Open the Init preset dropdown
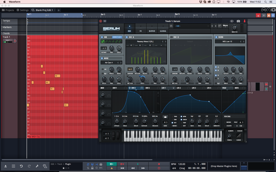The width and height of the screenshot is (276, 172). 192,26
